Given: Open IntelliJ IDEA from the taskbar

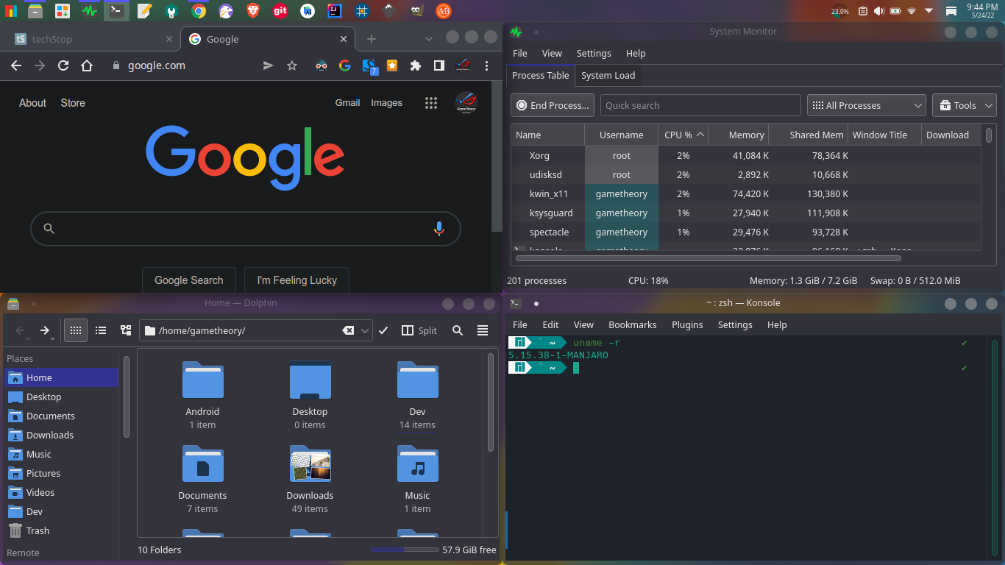Looking at the screenshot, I should [x=334, y=11].
